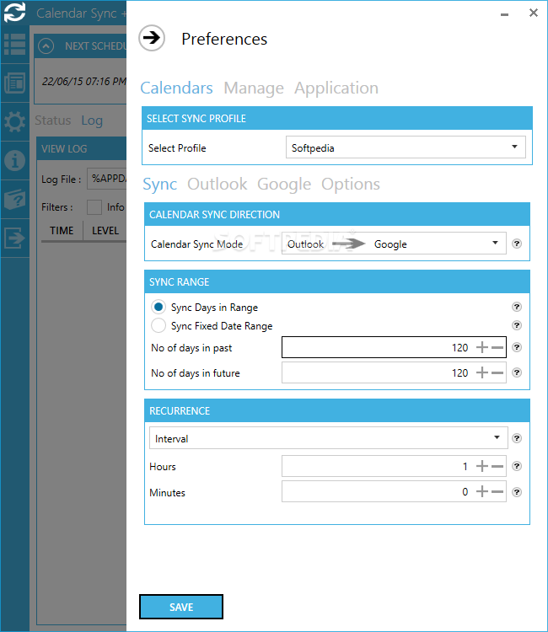548x632 pixels.
Task: Click help icon for Calendar Sync Mode
Action: click(517, 244)
